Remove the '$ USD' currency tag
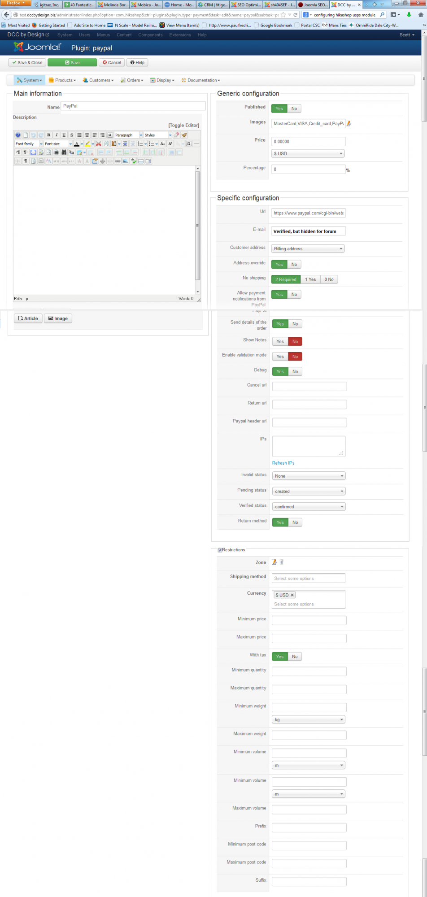 point(292,595)
